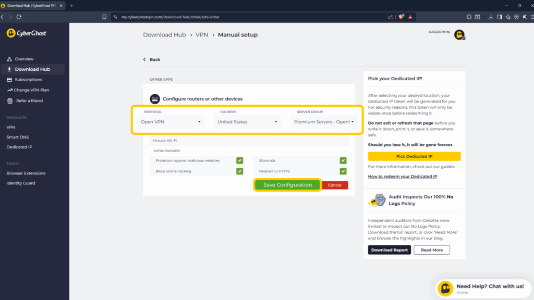534x300 pixels.
Task: Open How to redeem your Dedicated IP link
Action: point(403,177)
